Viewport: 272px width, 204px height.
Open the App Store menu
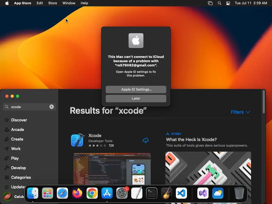[23, 3]
